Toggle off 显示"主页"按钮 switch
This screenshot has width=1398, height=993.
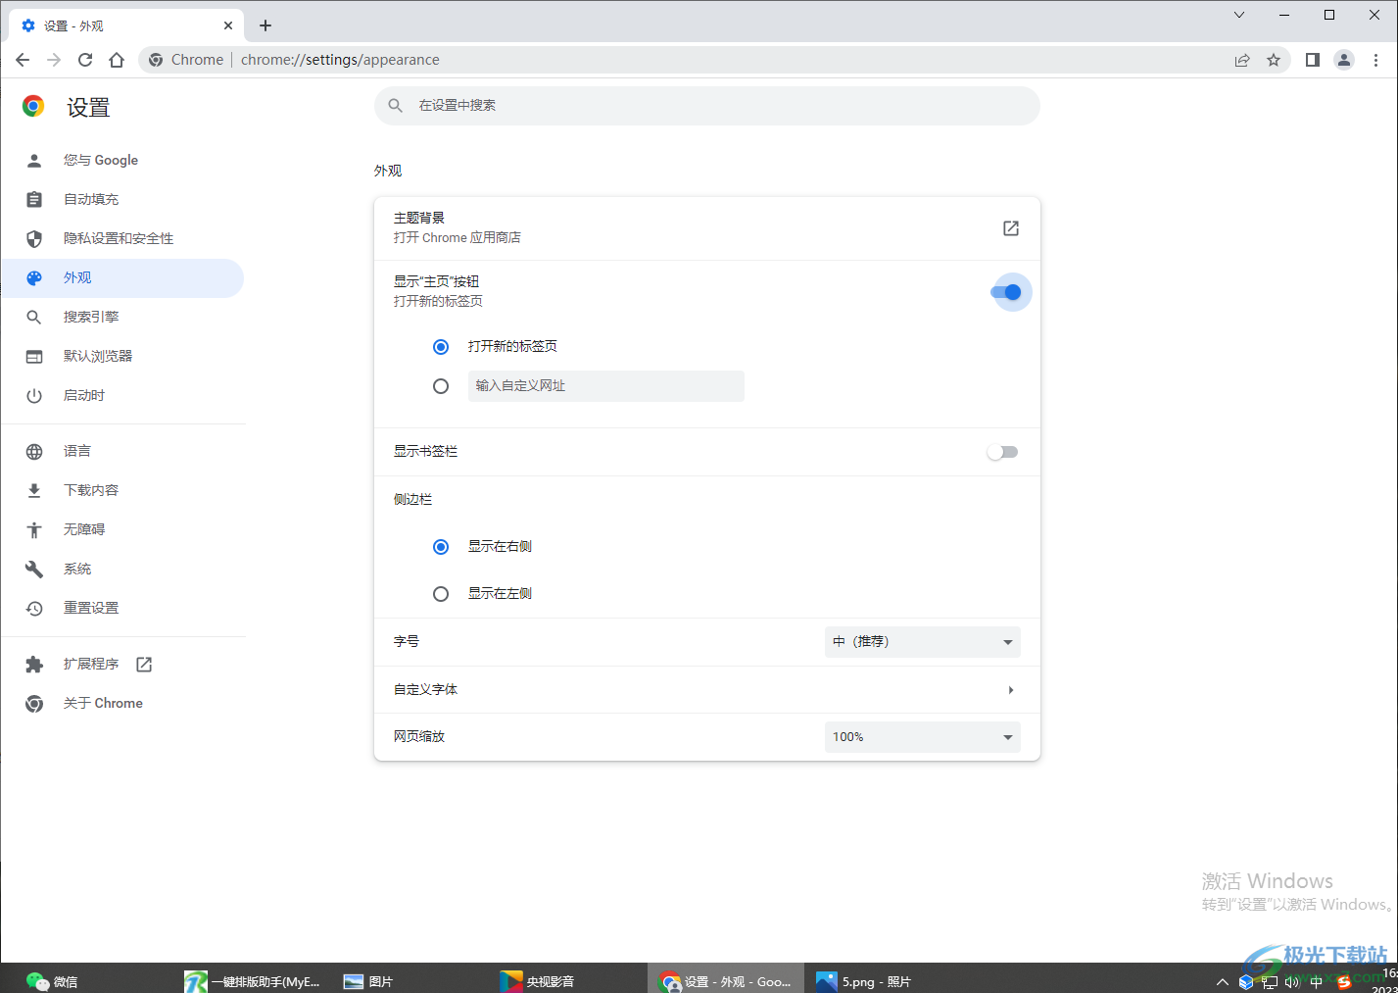tap(1006, 292)
